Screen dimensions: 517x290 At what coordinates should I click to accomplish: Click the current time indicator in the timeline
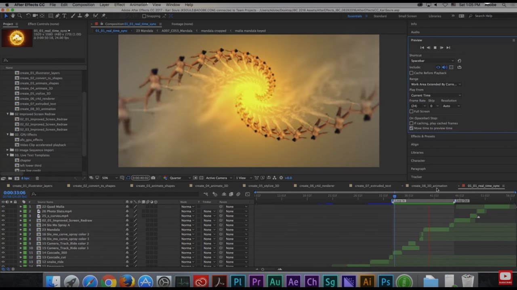[395, 196]
